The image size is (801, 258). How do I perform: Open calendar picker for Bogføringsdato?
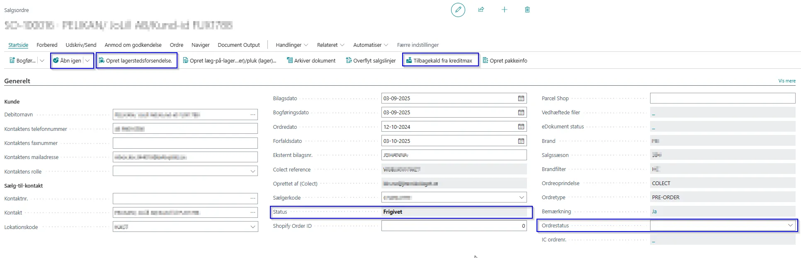tap(521, 113)
